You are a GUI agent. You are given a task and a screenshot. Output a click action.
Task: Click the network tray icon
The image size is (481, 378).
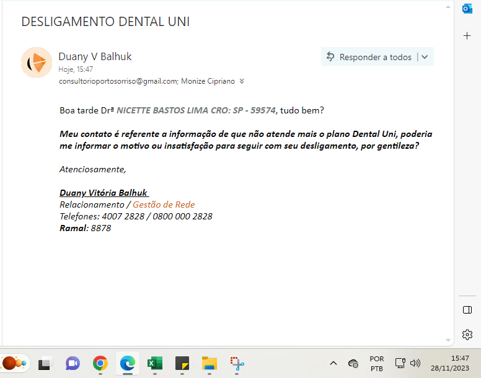(x=400, y=364)
